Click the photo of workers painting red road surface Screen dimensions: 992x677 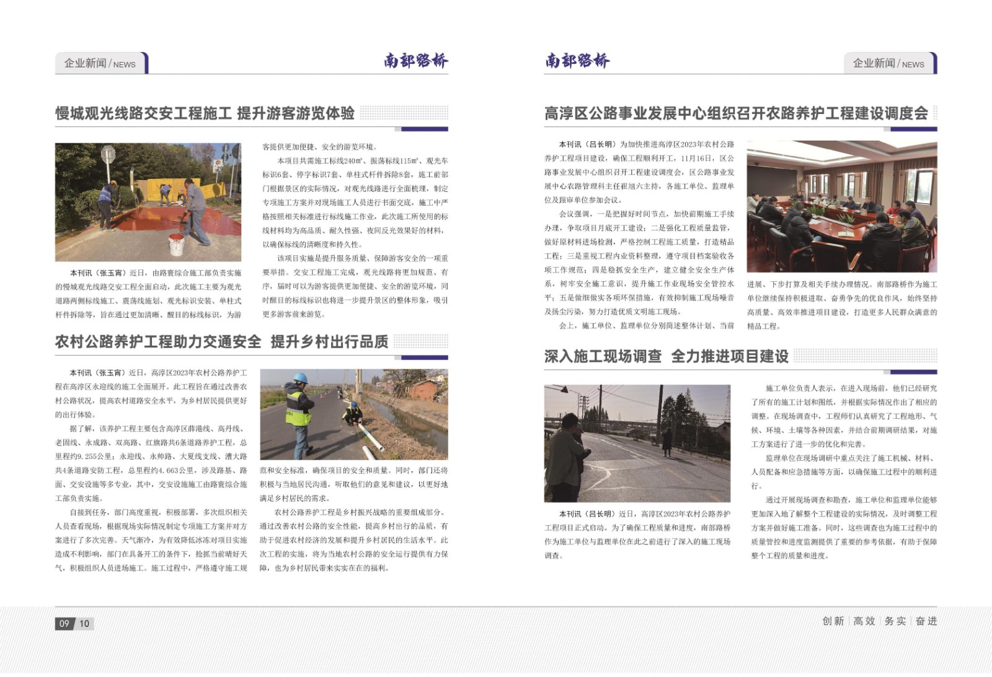[148, 202]
